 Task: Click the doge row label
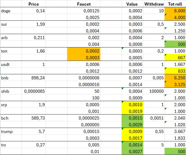coord(11,11)
